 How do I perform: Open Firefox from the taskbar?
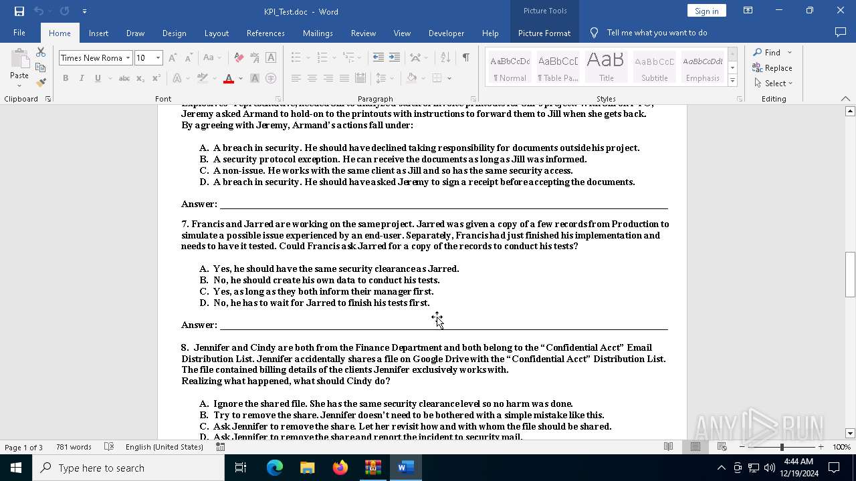pos(340,468)
